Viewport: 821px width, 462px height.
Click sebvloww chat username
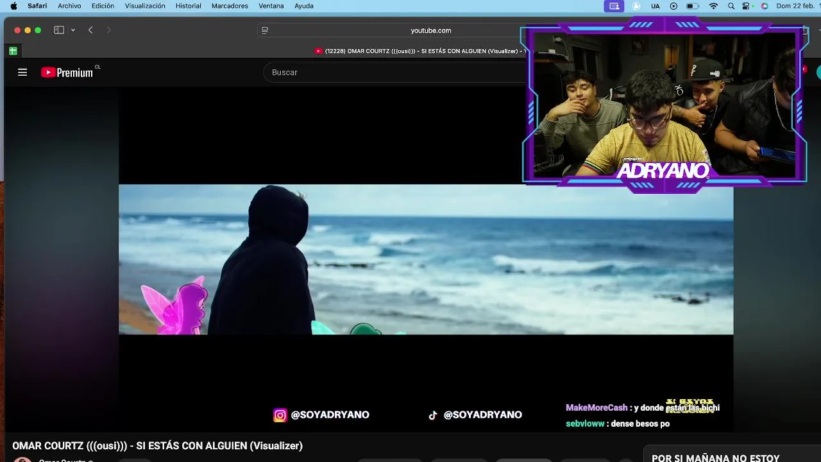coord(585,424)
